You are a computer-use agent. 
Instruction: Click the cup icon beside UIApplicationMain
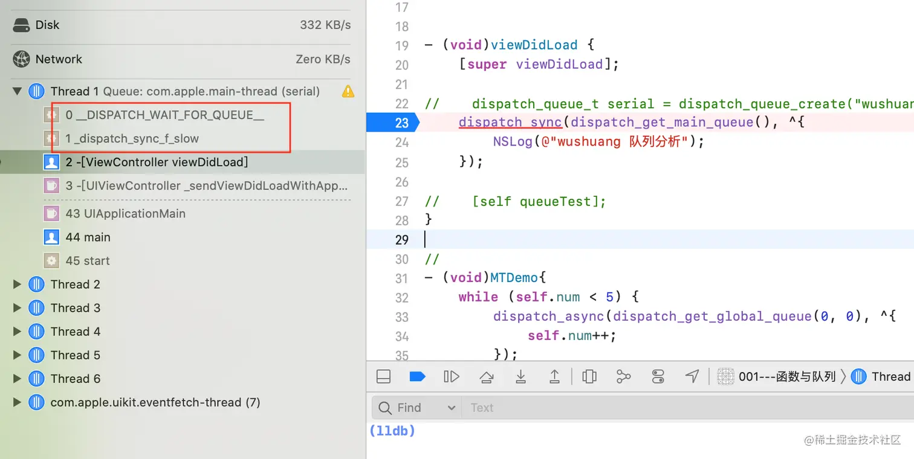[x=51, y=214]
